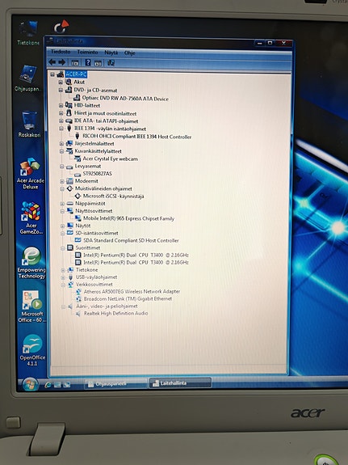The height and width of the screenshot is (465, 348).
Task: Click the Forward arrow toolbar icon
Action: 62,62
